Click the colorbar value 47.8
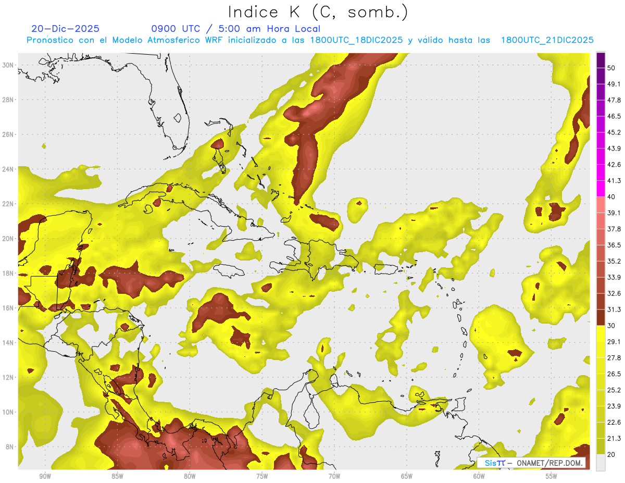The height and width of the screenshot is (483, 625). (614, 100)
